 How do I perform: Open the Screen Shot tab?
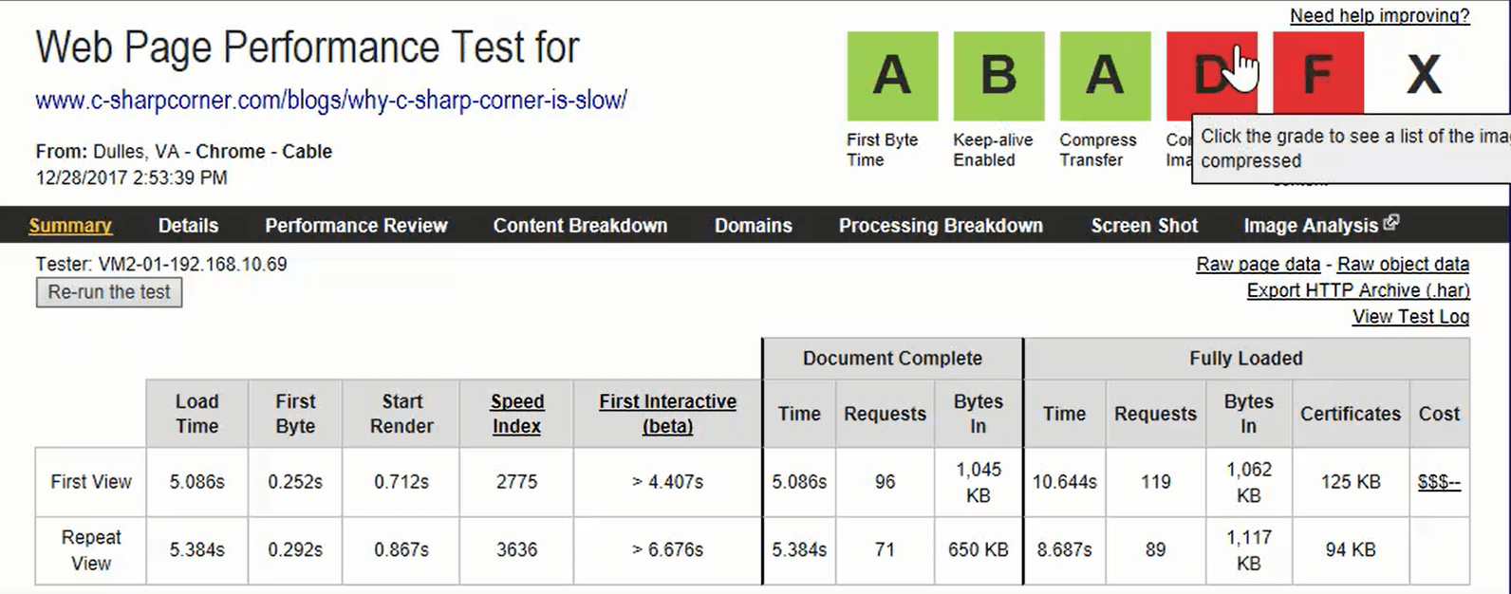click(x=1144, y=226)
